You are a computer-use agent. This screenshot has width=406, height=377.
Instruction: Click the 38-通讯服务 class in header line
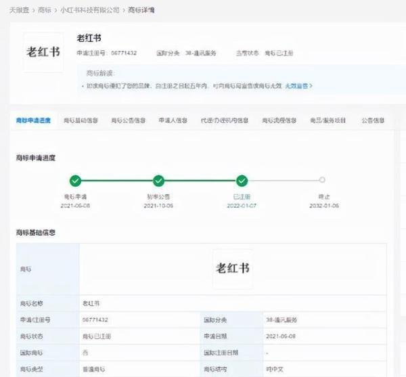201,53
